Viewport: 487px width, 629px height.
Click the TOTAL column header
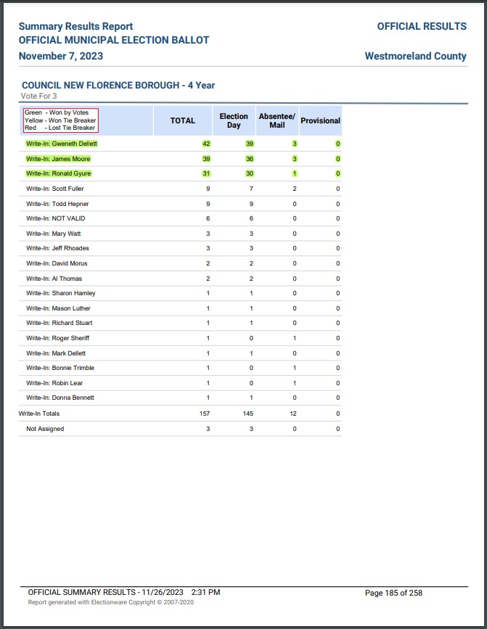[183, 120]
